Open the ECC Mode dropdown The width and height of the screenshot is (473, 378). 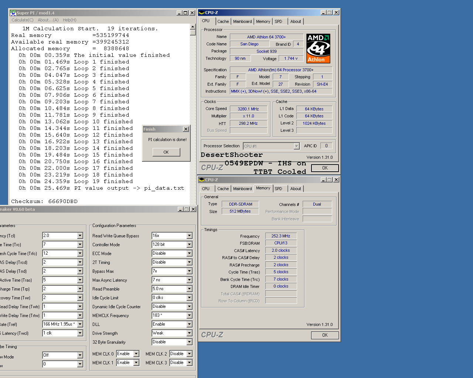(x=190, y=253)
